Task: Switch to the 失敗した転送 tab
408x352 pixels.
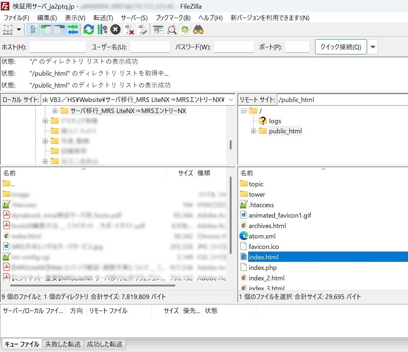Action: pos(63,344)
